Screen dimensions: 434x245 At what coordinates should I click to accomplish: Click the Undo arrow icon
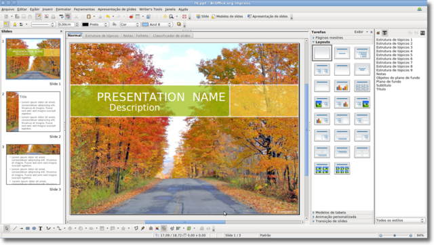108,16
